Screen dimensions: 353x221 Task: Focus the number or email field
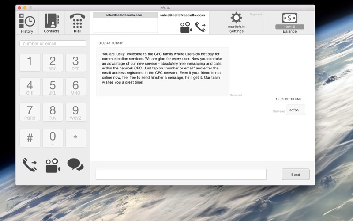point(53,44)
